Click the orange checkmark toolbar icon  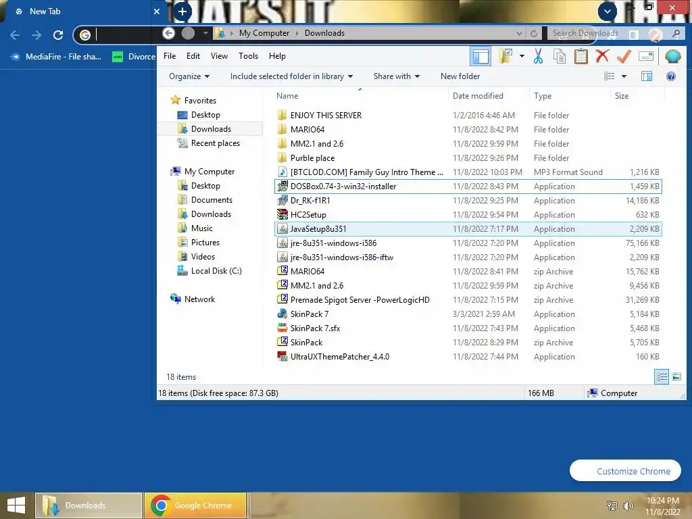tap(624, 57)
